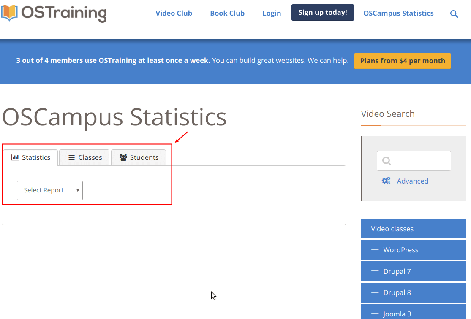This screenshot has width=471, height=319.
Task: Click the OSTraining book logo icon
Action: 9,13
